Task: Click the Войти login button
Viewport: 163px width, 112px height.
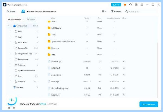Action: tap(116, 5)
